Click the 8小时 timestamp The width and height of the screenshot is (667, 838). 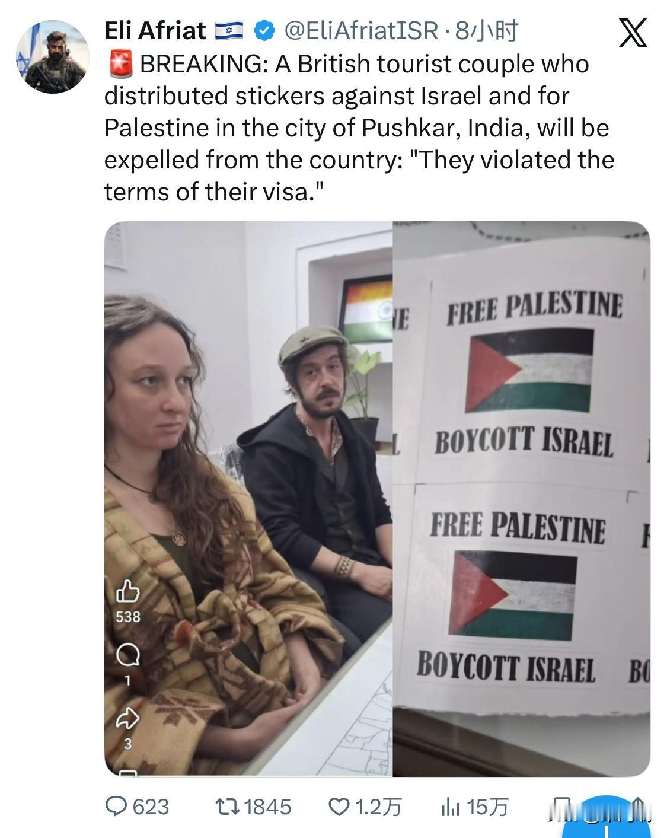coord(486,30)
